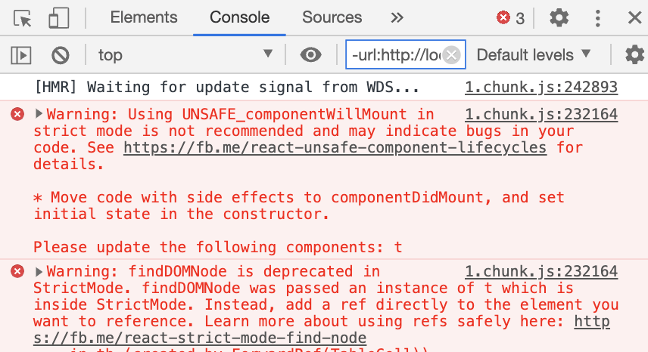Image resolution: width=648 pixels, height=352 pixels.
Task: Open DevTools settings gear in tab bar
Action: click(x=559, y=18)
